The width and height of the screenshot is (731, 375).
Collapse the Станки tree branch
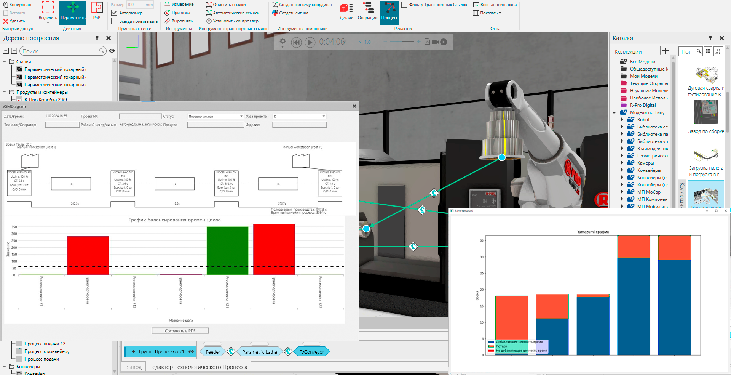pyautogui.click(x=5, y=61)
